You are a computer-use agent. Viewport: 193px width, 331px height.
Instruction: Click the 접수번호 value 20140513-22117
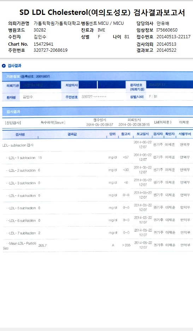tap(174, 37)
